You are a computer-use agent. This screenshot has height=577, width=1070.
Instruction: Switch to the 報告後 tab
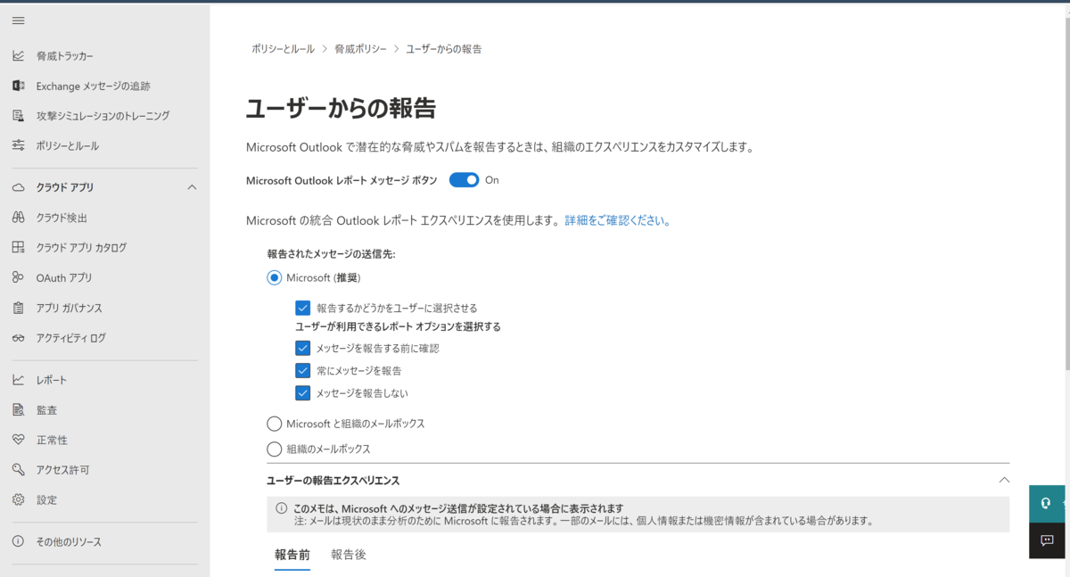pos(349,555)
